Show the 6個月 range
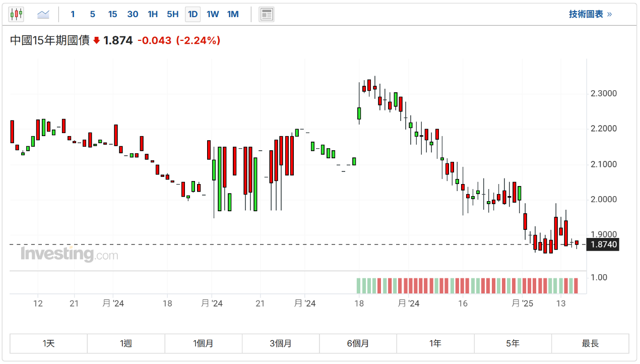The width and height of the screenshot is (640, 364). pyautogui.click(x=358, y=343)
